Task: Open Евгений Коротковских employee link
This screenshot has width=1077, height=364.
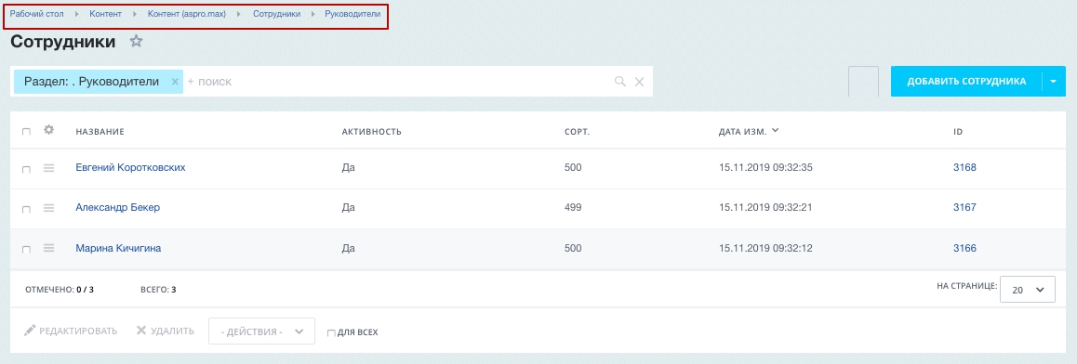Action: pos(130,167)
